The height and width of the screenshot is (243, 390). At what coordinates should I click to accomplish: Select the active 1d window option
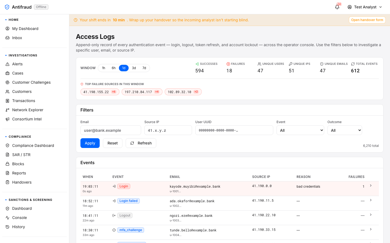point(124,68)
